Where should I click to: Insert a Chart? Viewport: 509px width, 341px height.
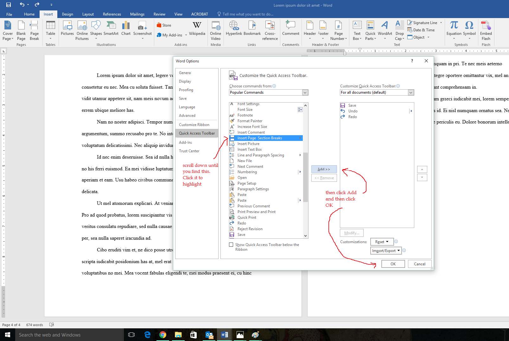pyautogui.click(x=126, y=28)
